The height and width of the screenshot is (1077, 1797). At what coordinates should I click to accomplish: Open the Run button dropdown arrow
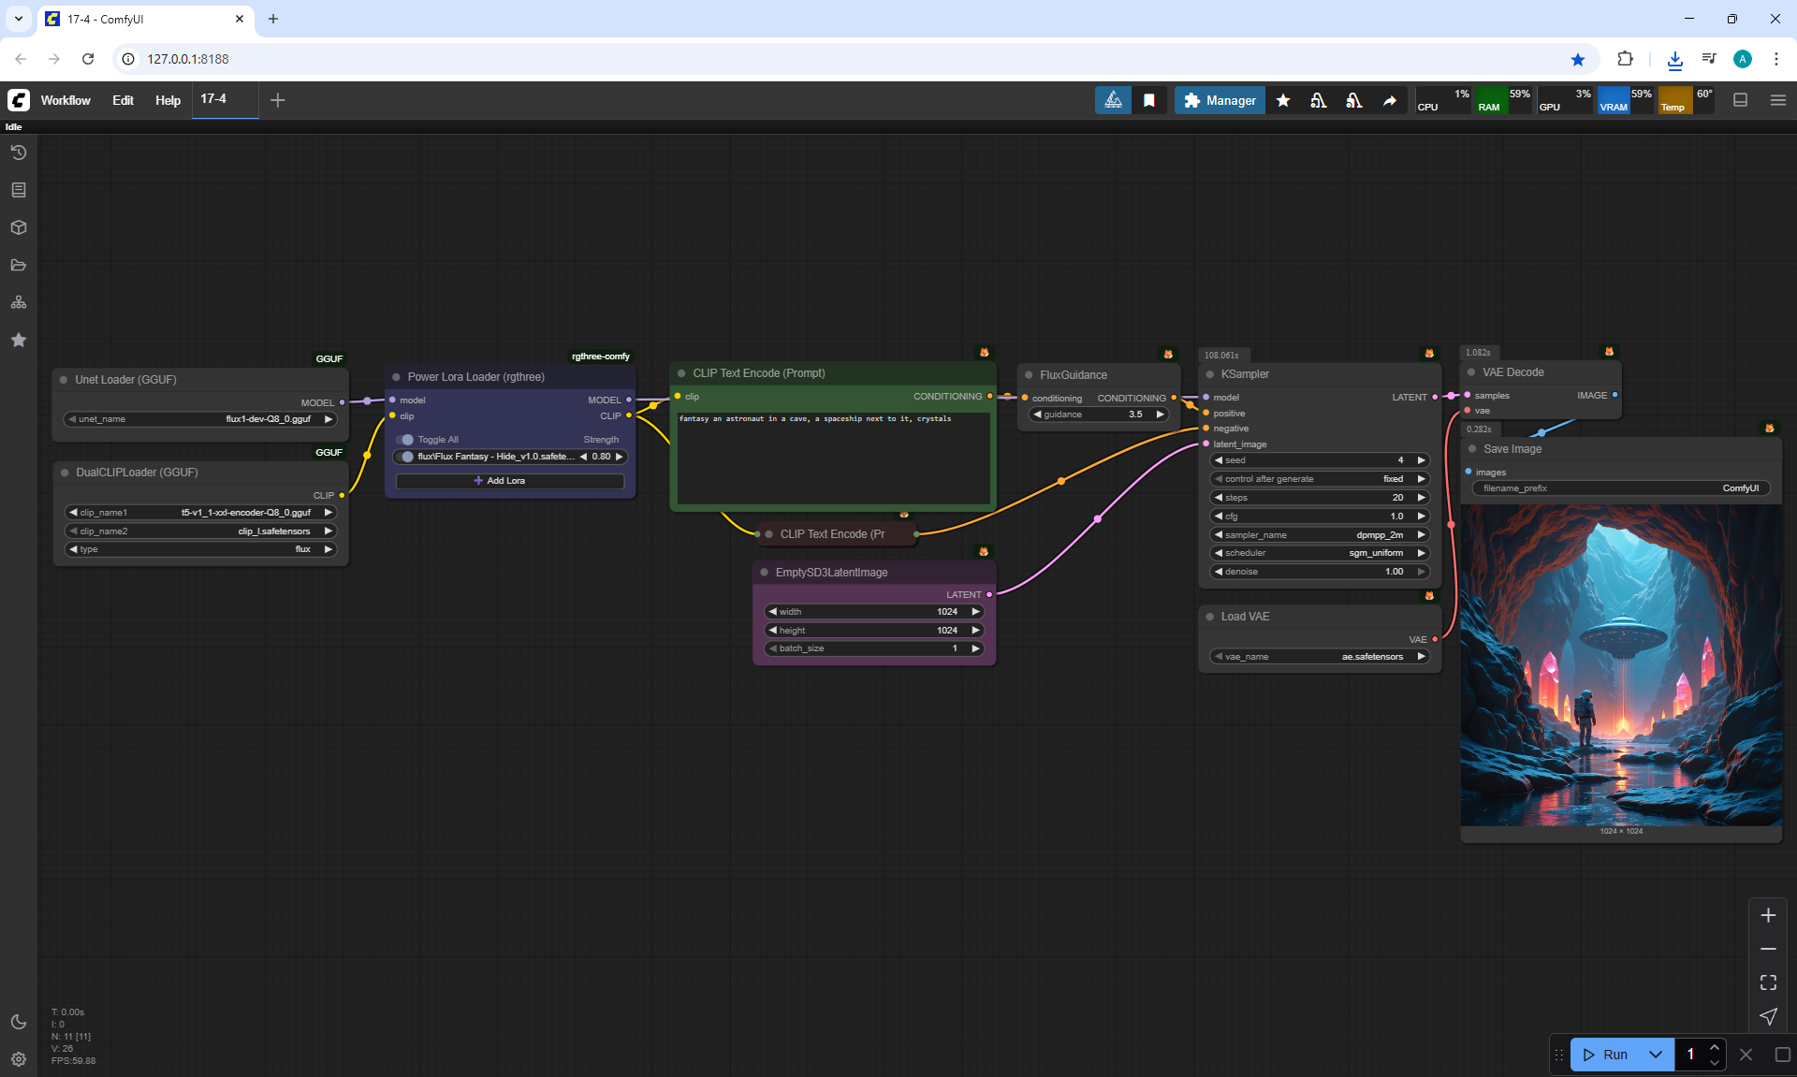pos(1656,1055)
